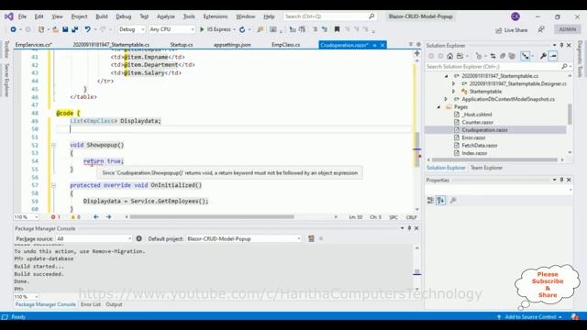Image resolution: width=587 pixels, height=330 pixels.
Task: Click the Solution Explorer vertical scrollbar thumb
Action: pos(570,115)
